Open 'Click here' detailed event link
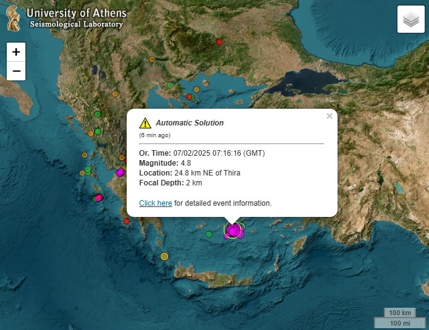 155,203
